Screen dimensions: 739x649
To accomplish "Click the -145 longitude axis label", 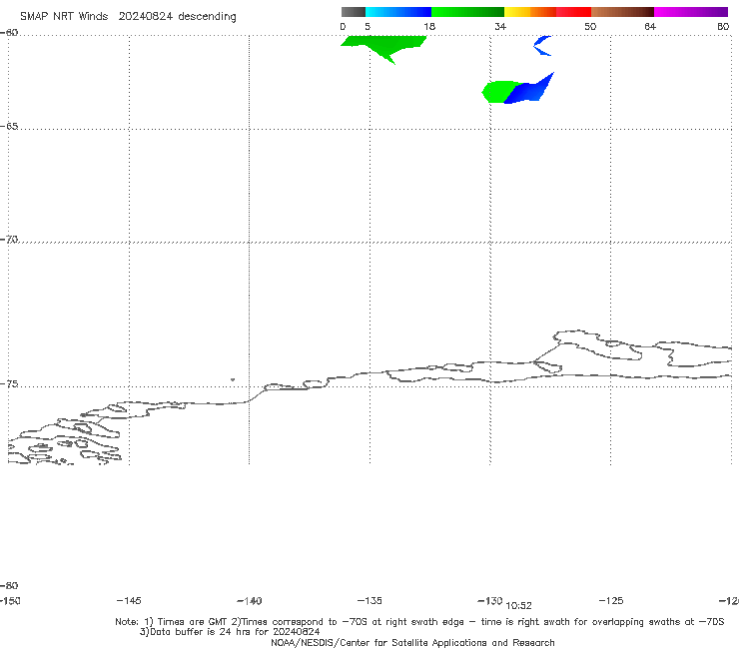I will (129, 600).
